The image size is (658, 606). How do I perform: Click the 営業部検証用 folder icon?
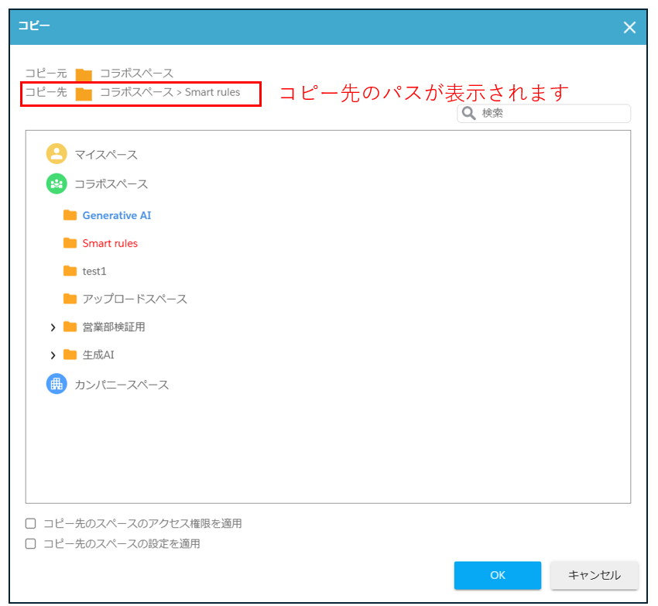click(x=70, y=327)
